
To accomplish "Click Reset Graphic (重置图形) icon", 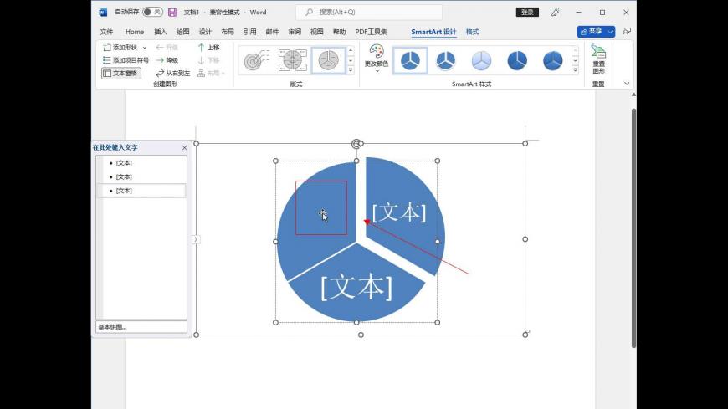I will (x=598, y=54).
